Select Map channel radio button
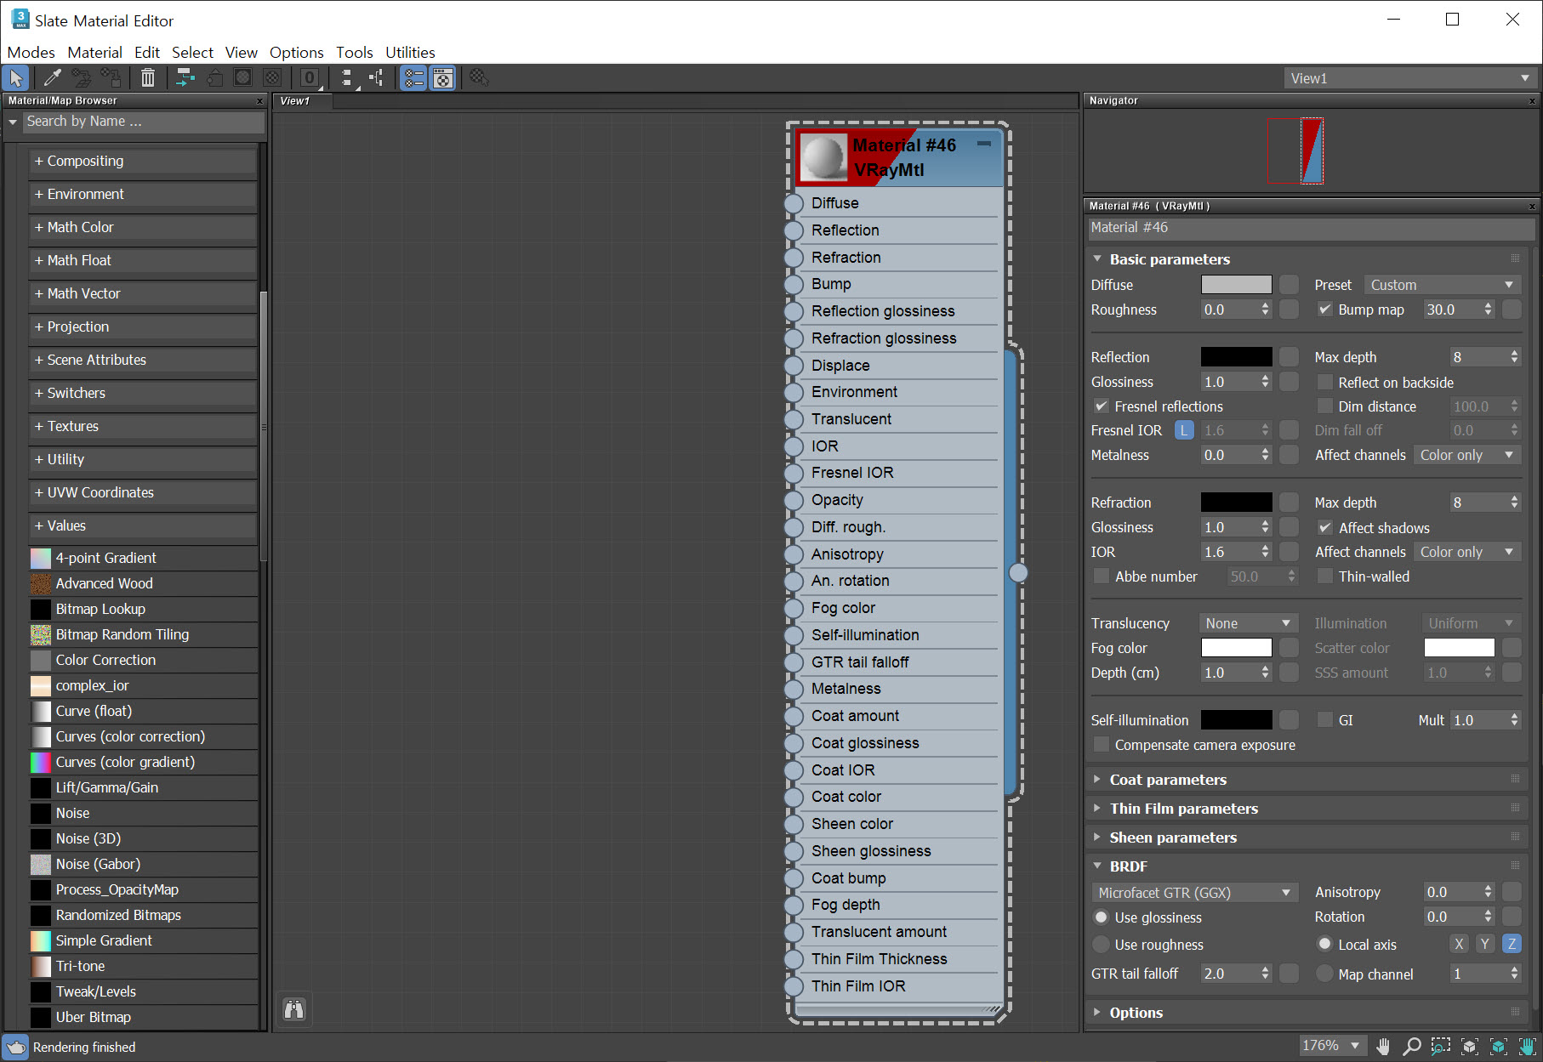Screen dimensions: 1543x1062 click(1324, 974)
